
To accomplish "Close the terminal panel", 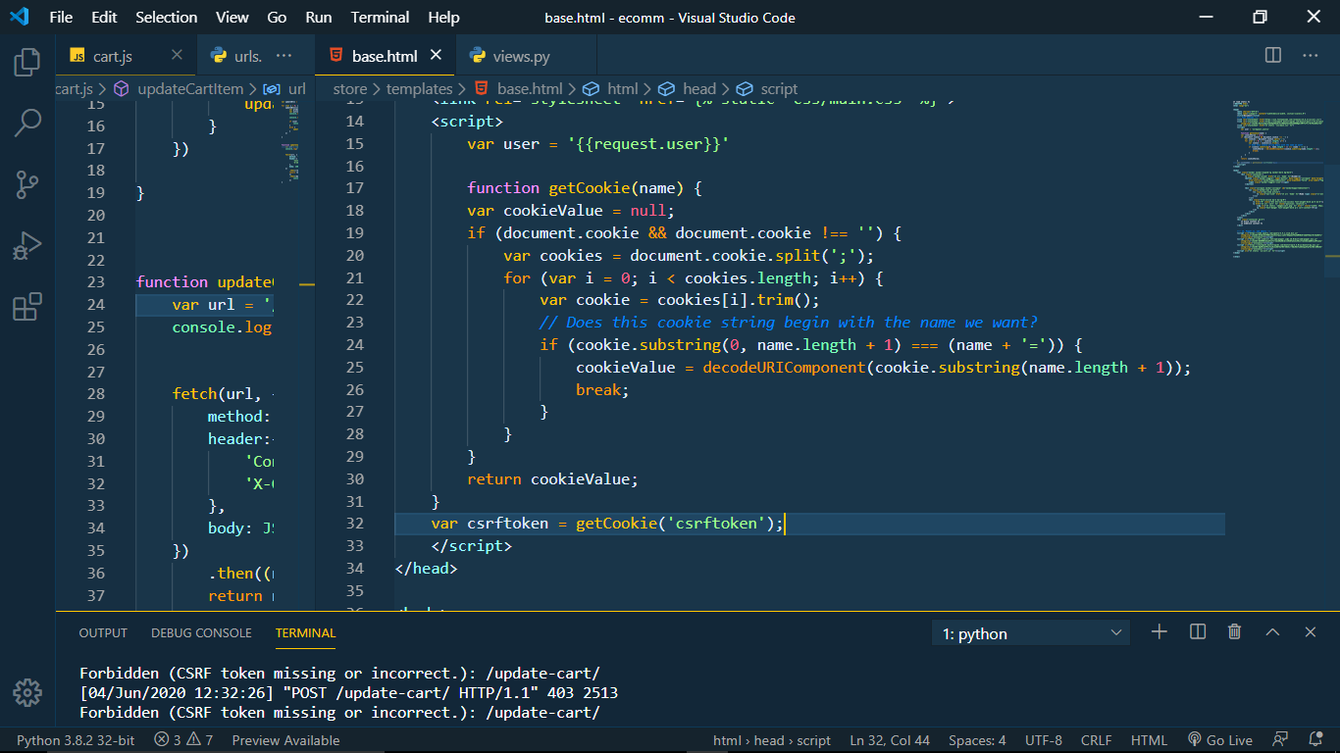I will (1311, 632).
